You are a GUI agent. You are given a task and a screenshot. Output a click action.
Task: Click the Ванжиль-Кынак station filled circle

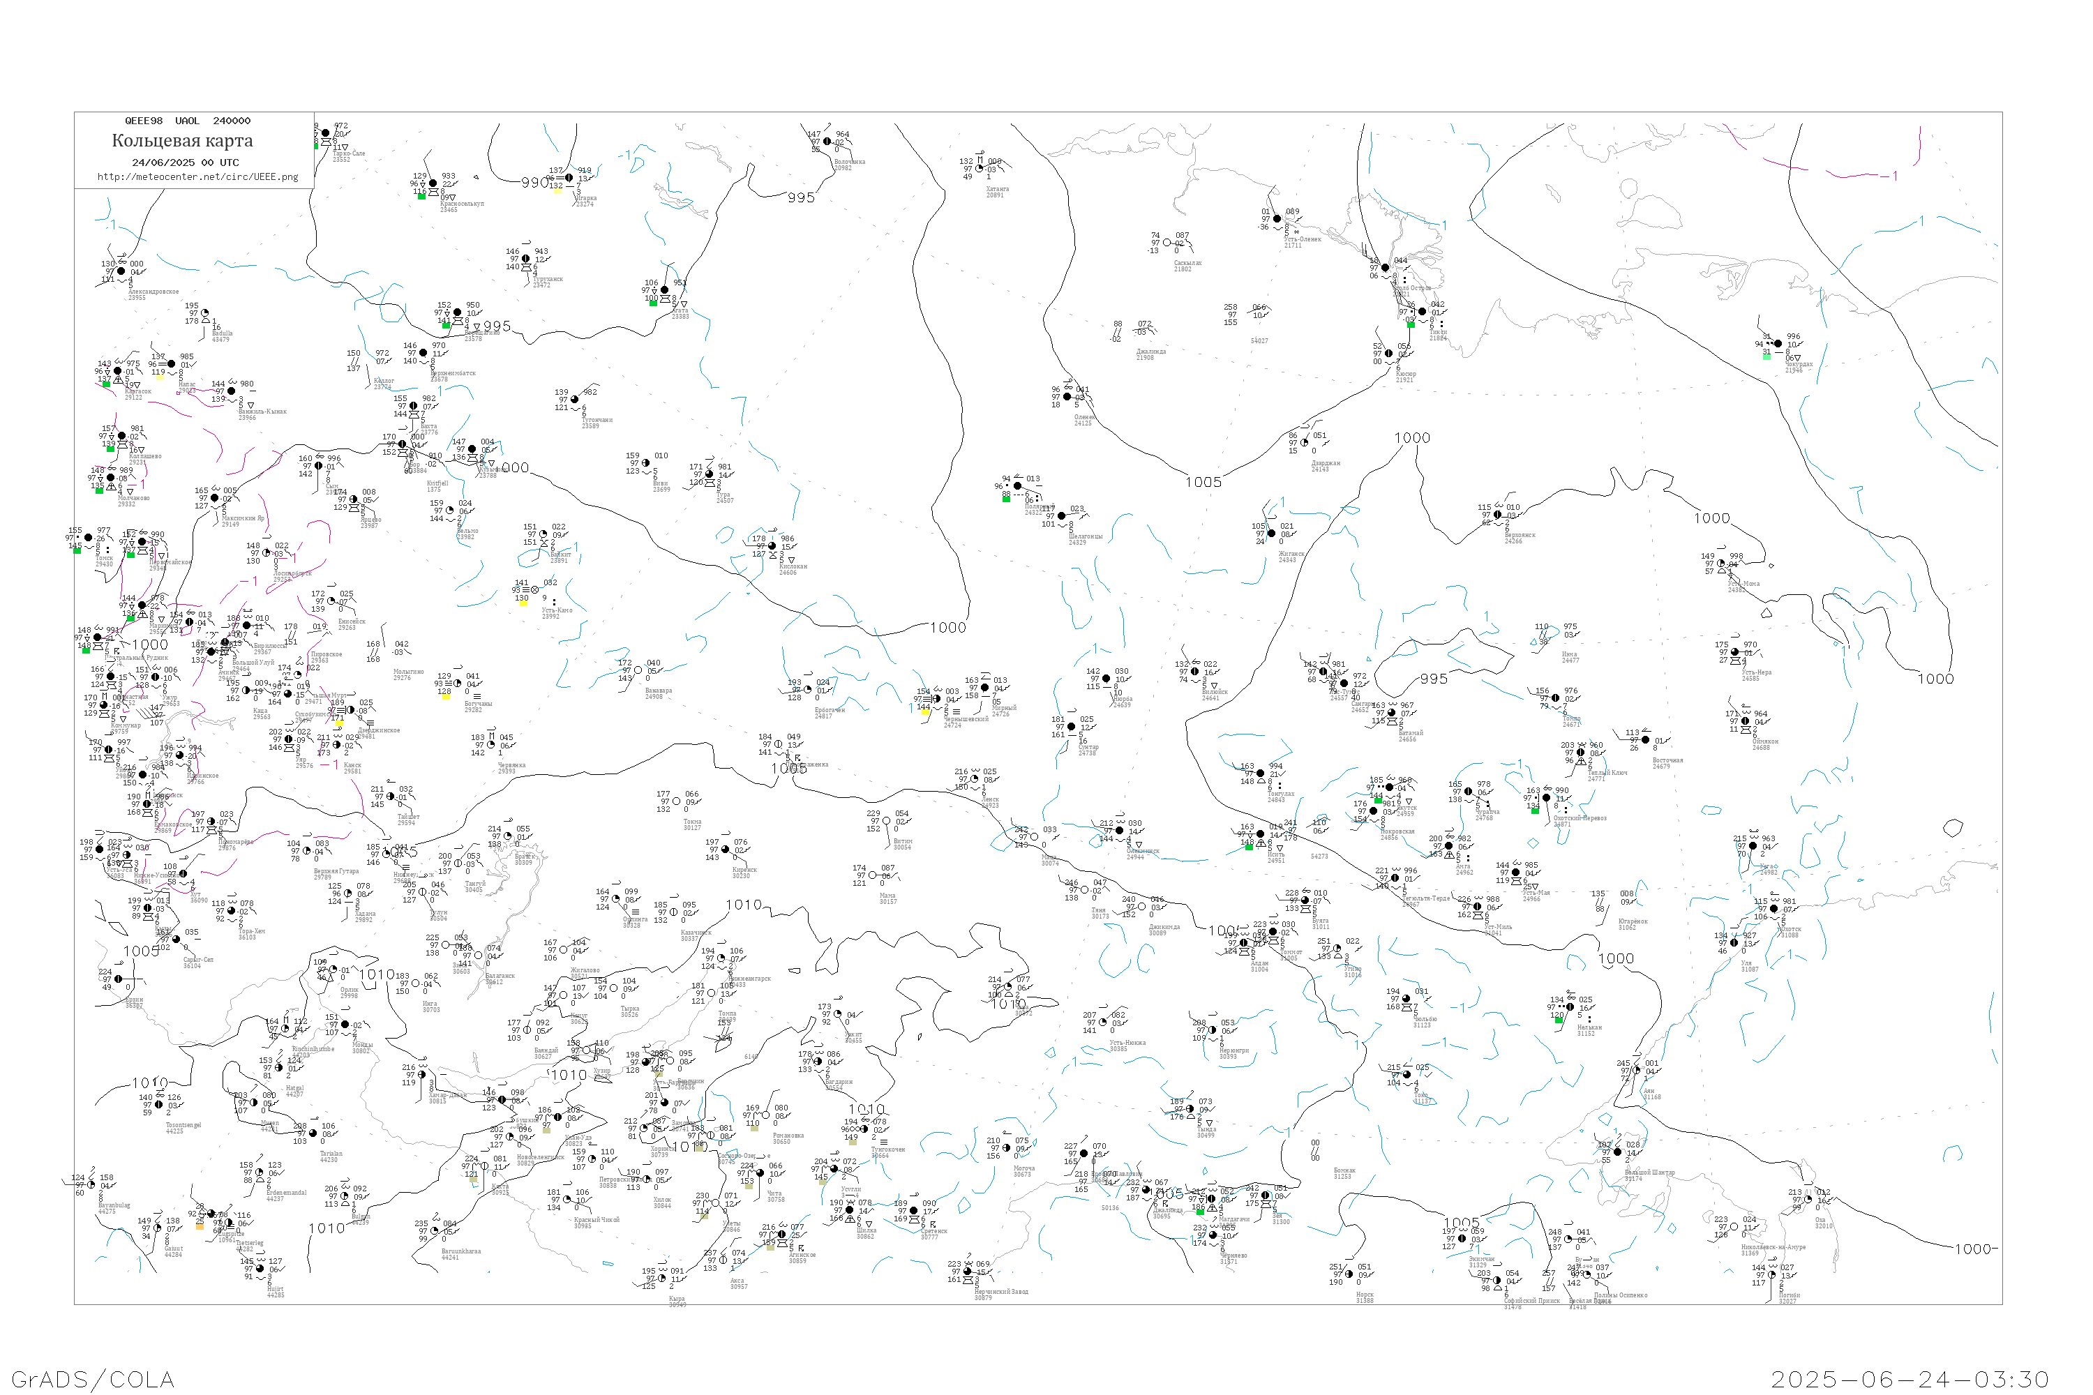(232, 391)
